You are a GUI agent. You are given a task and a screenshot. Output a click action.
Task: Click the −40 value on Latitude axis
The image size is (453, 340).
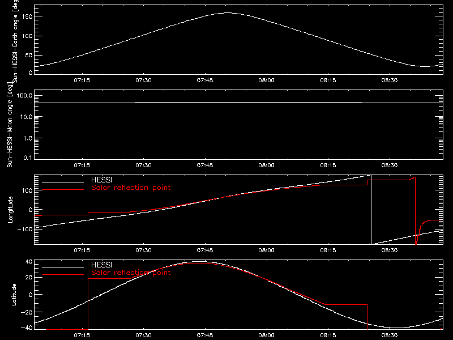pyautogui.click(x=27, y=328)
